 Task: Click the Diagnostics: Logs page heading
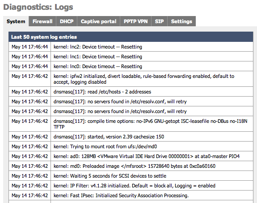coord(38,8)
